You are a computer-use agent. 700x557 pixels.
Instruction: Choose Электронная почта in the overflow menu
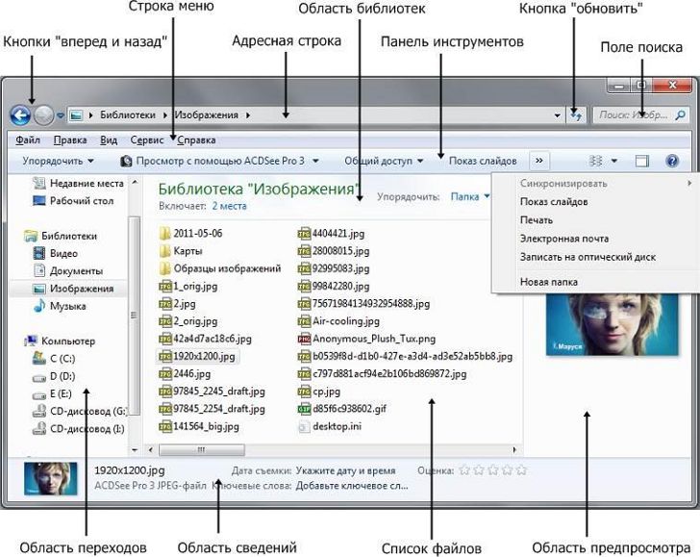pos(564,239)
